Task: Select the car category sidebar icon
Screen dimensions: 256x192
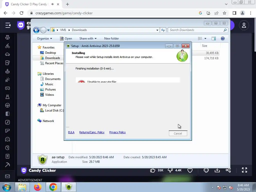Action: tap(7, 54)
